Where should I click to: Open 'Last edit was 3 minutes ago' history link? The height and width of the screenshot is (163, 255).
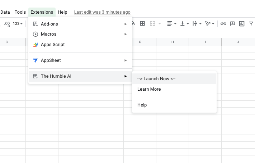click(x=102, y=12)
